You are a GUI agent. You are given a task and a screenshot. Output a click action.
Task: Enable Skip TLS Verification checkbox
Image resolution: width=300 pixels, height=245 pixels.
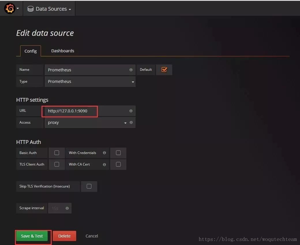[x=89, y=186]
